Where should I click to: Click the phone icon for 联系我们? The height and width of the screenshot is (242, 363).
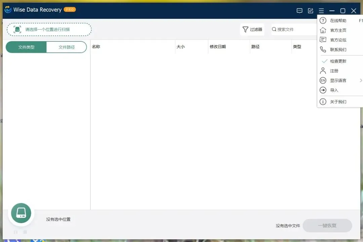click(323, 49)
